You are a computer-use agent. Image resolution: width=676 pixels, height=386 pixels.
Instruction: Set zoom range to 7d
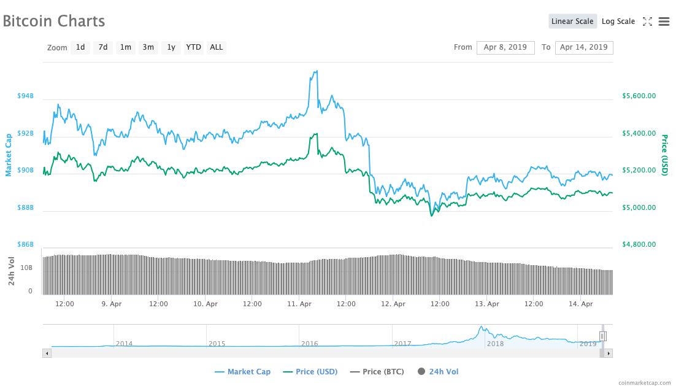coord(103,47)
